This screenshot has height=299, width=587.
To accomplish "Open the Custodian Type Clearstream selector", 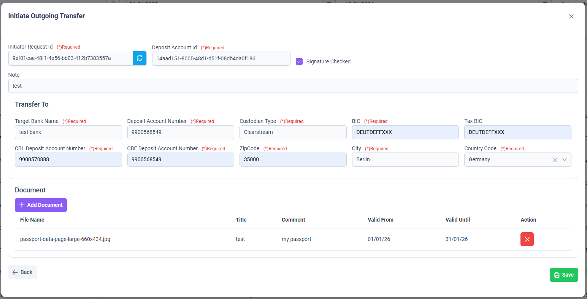I will coord(293,132).
